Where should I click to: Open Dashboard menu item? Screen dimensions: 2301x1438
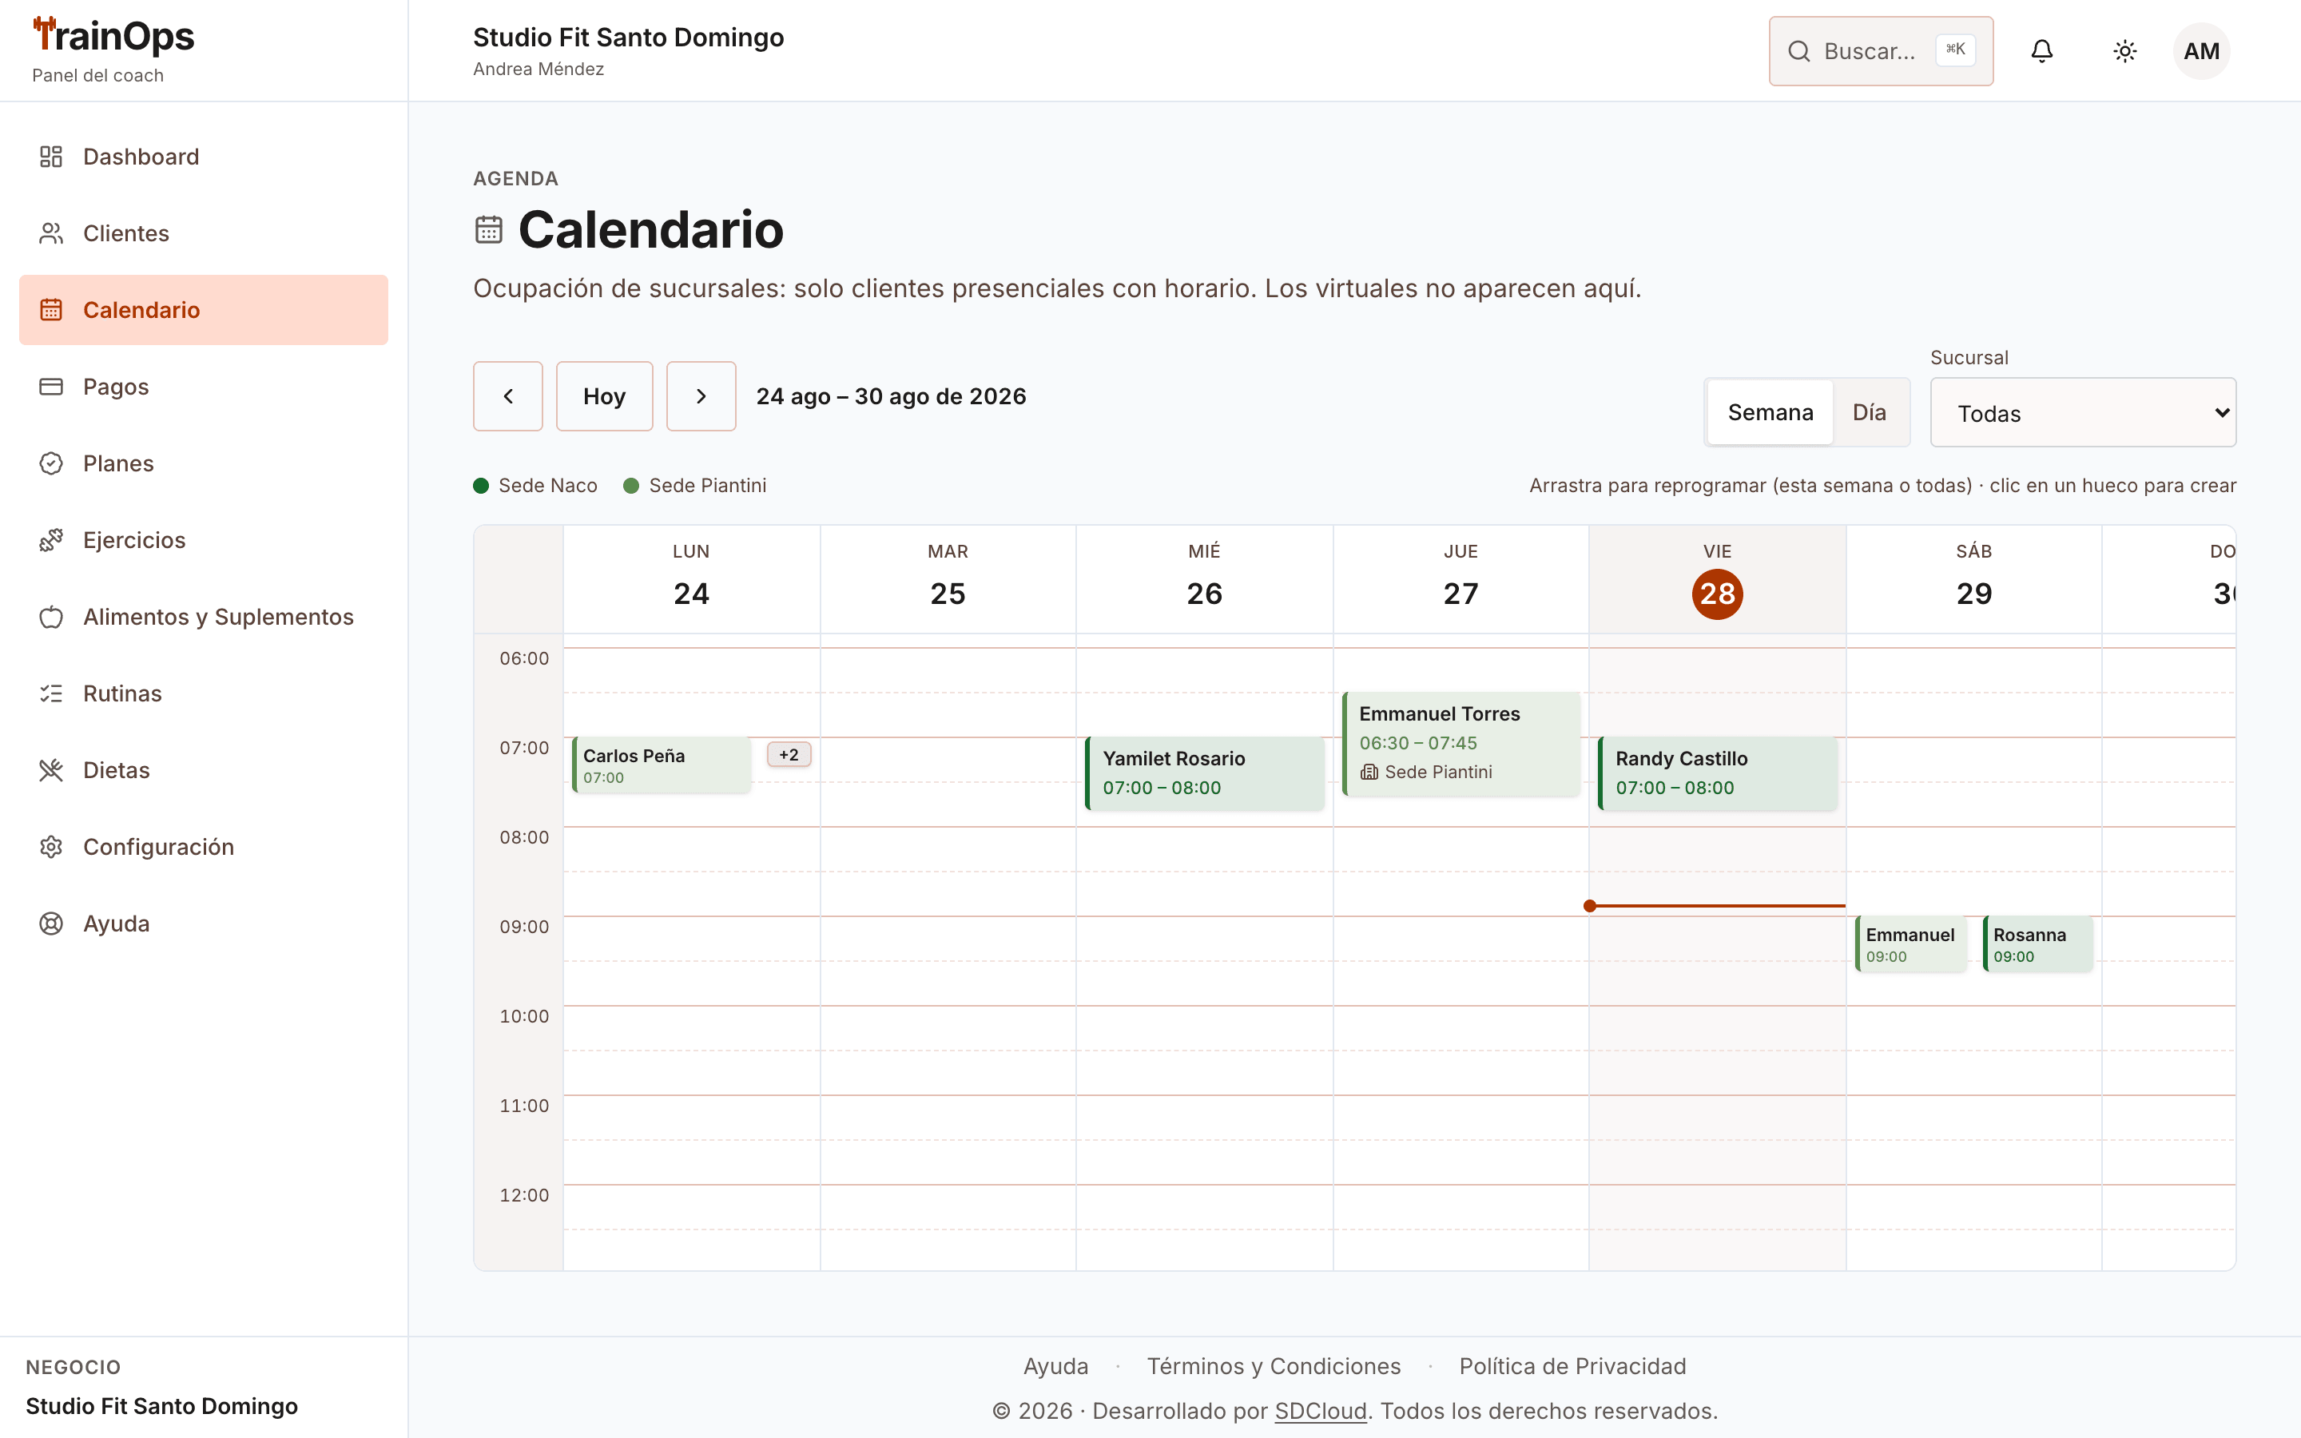(x=204, y=157)
